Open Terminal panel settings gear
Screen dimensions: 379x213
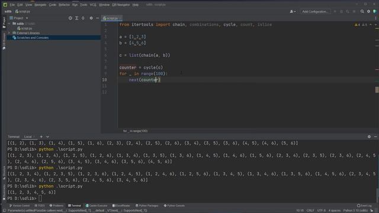point(369,137)
